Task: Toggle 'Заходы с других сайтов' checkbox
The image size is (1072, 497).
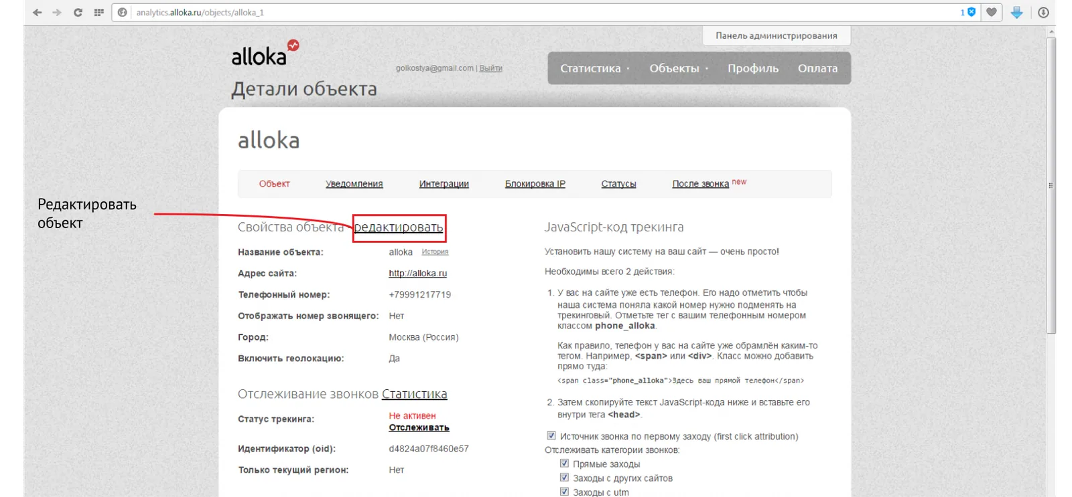Action: pyautogui.click(x=564, y=477)
